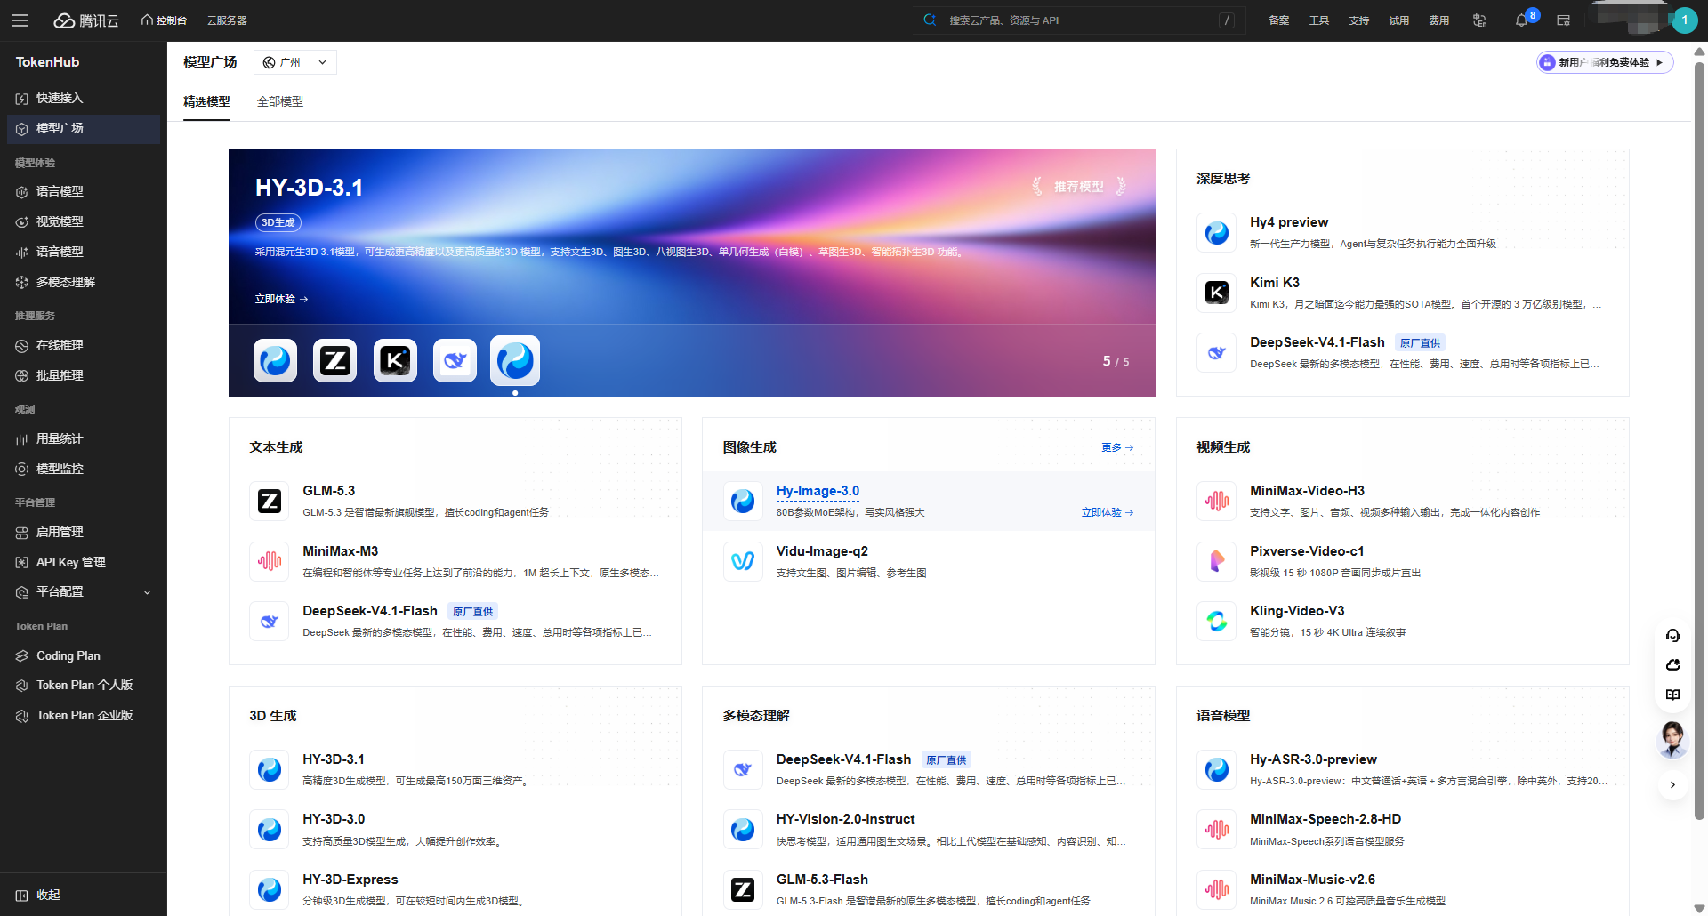
Task: Open Token Plan 个人版 in sidebar
Action: [x=84, y=685]
